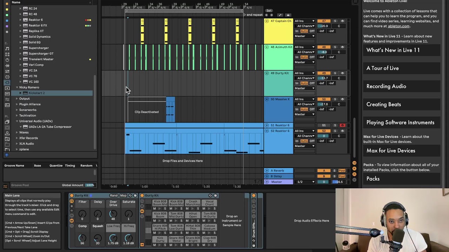Select the Vocal Chant drum pad
The height and width of the screenshot is (252, 449).
tap(209, 203)
